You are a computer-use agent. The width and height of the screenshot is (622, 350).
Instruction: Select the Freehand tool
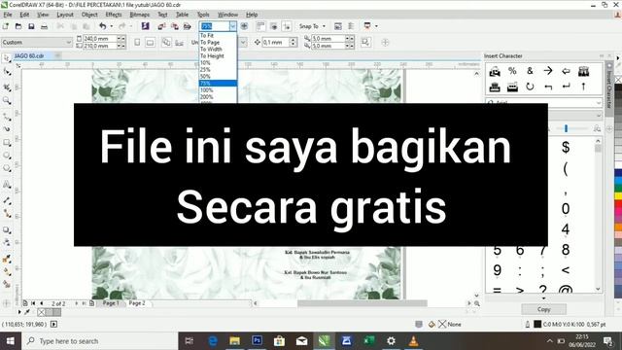click(x=7, y=117)
